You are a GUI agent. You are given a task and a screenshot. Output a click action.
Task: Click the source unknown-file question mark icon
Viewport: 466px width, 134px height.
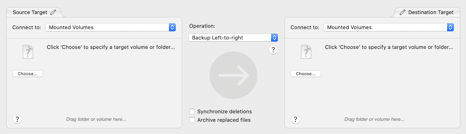28,52
